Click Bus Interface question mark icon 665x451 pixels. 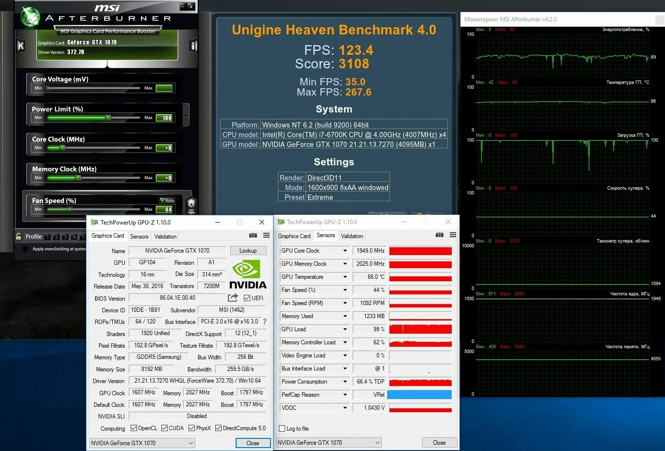[265, 322]
